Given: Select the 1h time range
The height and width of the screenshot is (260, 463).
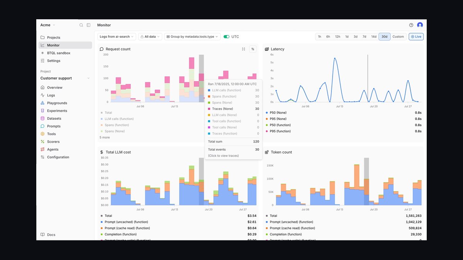Looking at the screenshot, I should [x=319, y=37].
